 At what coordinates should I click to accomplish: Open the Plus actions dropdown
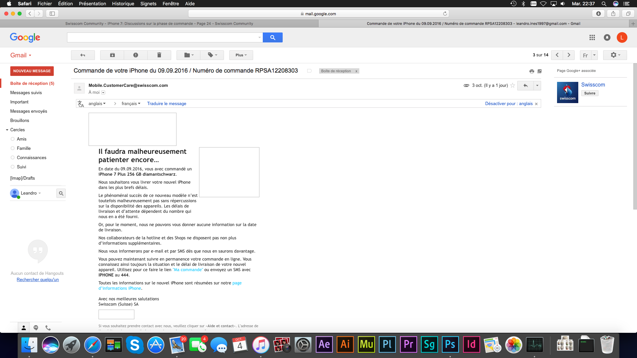pos(241,55)
